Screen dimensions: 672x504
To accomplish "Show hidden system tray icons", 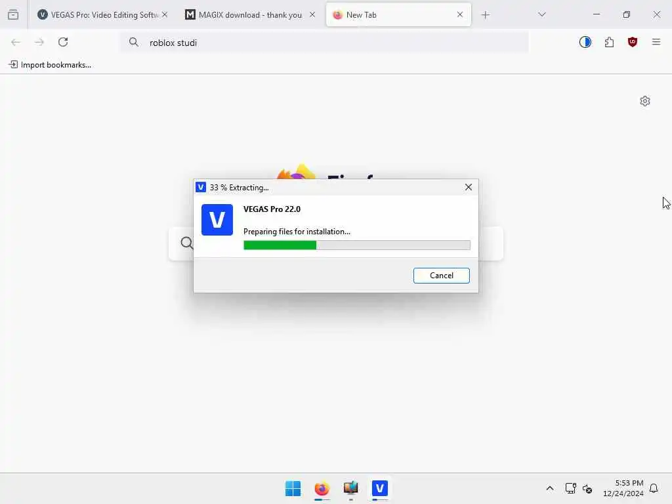I will (550, 488).
